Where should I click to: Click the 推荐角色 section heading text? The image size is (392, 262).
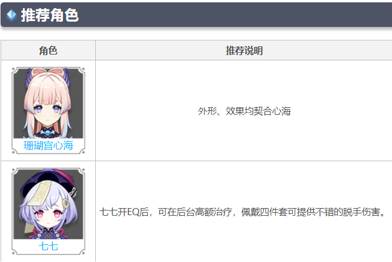50,15
